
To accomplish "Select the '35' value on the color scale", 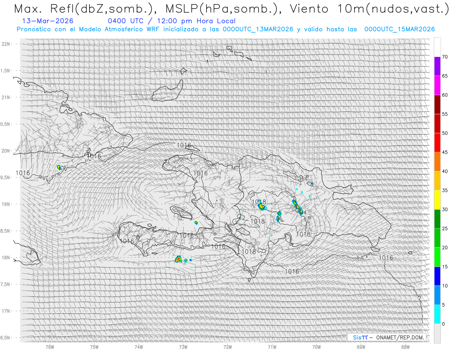I will [445, 190].
